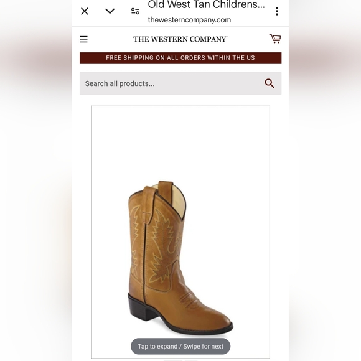The width and height of the screenshot is (361, 361).
Task: Expand the tan boot product image
Action: coord(180,232)
